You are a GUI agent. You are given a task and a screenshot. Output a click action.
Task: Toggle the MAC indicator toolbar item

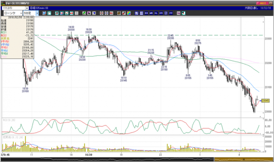point(151,13)
